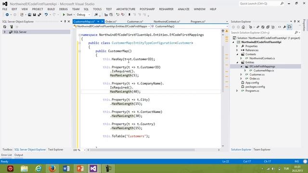The height and width of the screenshot is (173, 308).
Task: Toggle Preview Selected Items in Solution Explorer
Action: pyautogui.click(x=290, y=27)
